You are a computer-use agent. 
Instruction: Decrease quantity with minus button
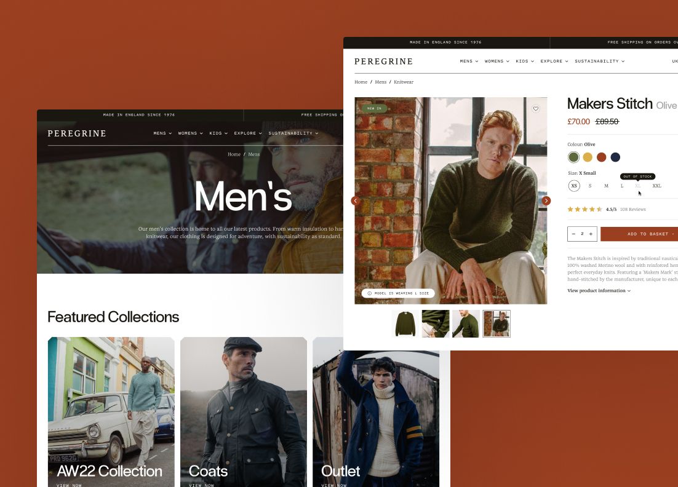click(x=574, y=234)
